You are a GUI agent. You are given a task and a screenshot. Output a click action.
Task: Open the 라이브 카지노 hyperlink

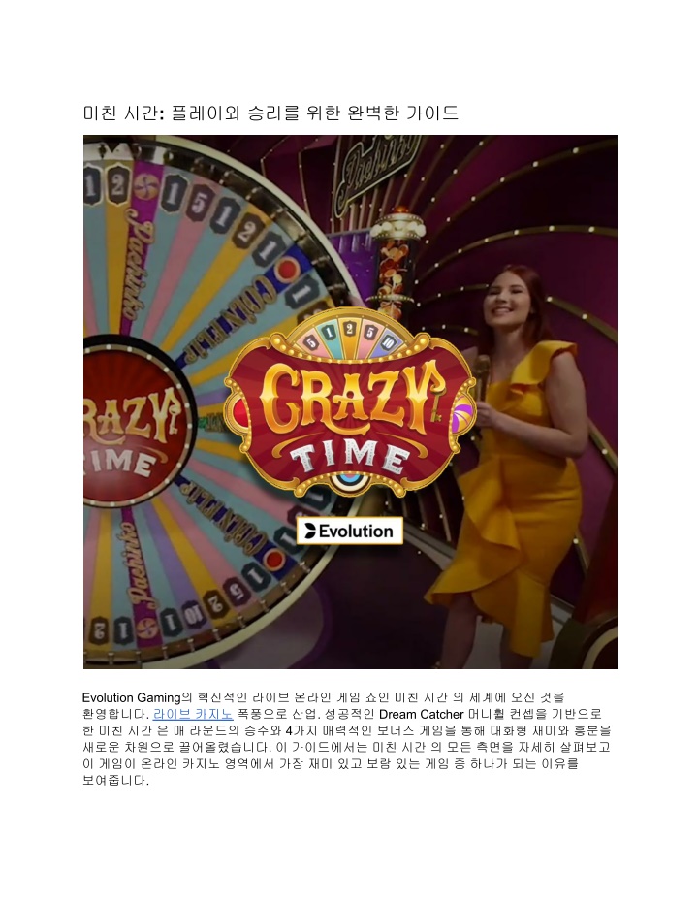click(193, 714)
